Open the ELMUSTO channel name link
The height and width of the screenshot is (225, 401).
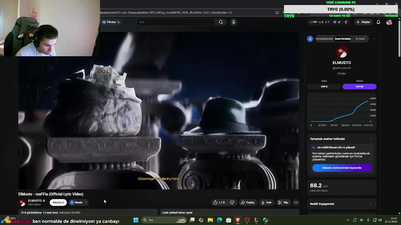pyautogui.click(x=35, y=201)
